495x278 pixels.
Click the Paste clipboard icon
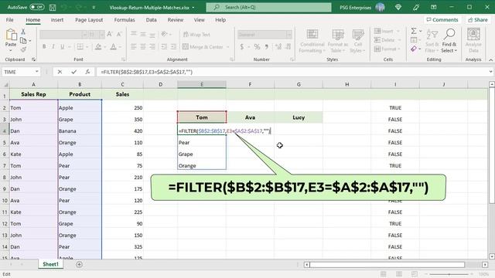pyautogui.click(x=11, y=36)
